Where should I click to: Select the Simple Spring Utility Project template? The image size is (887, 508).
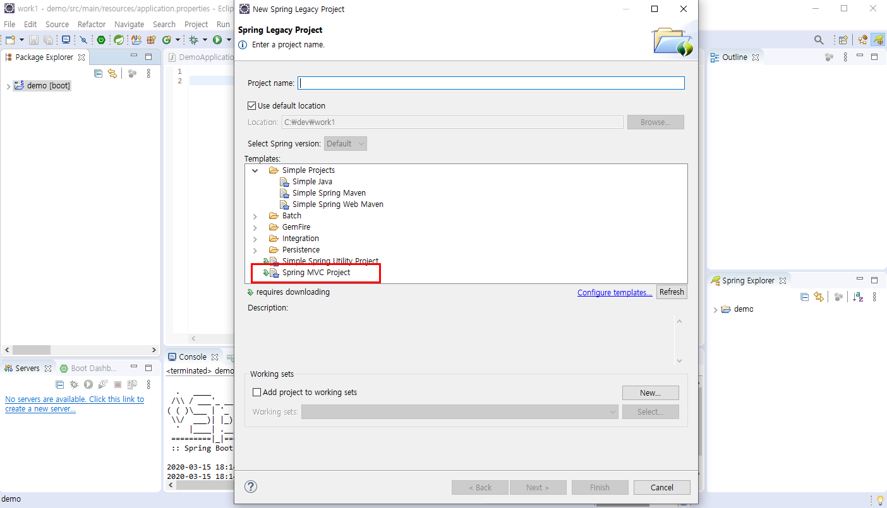point(330,261)
